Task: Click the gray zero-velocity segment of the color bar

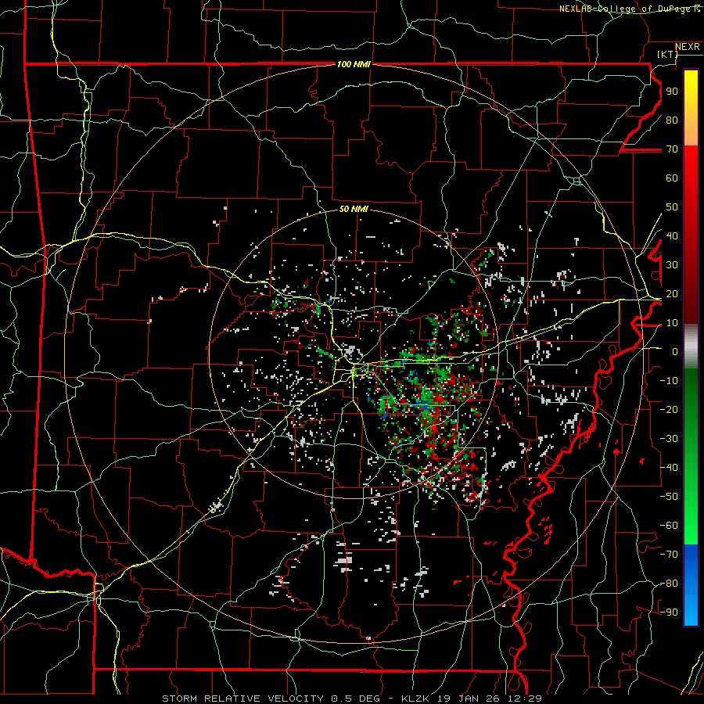Action: click(691, 347)
